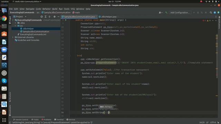Jump to previous highlighted error arrow
221x124 pixels.
point(213,21)
